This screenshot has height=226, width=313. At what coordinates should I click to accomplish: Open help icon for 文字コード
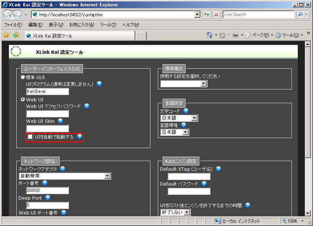186,111
